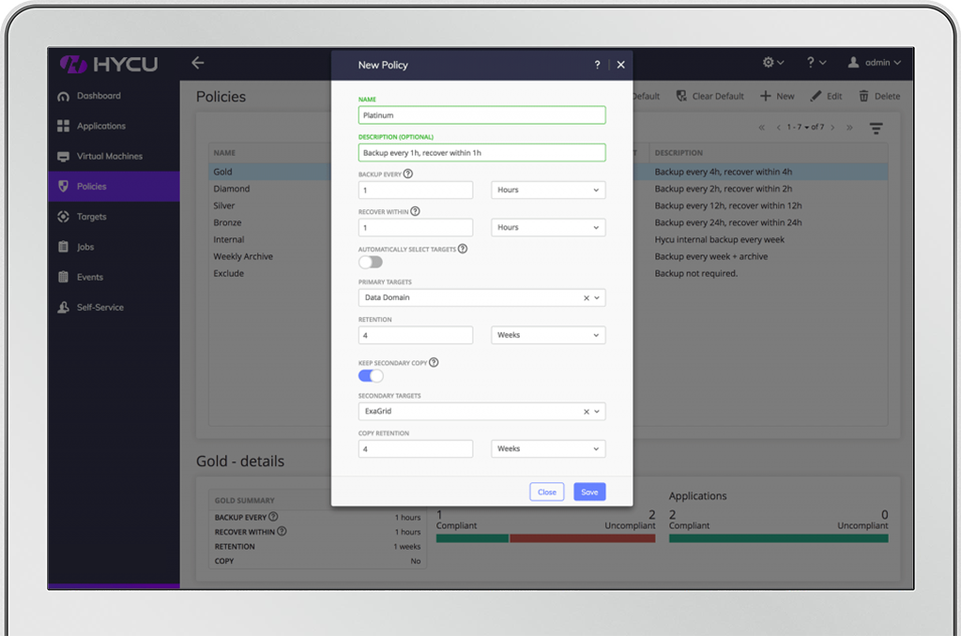Open Self-Service from the sidebar
The height and width of the screenshot is (636, 961).
click(x=99, y=308)
